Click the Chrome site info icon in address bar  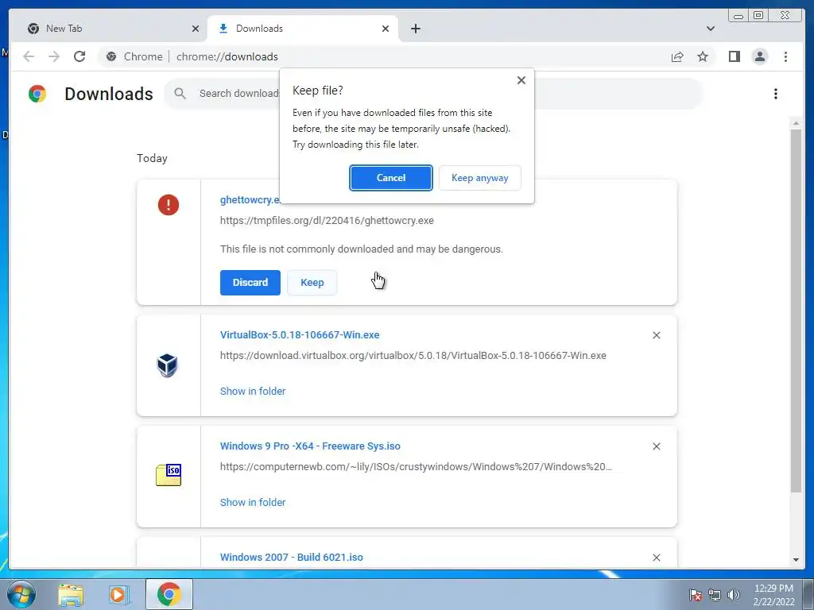click(111, 56)
